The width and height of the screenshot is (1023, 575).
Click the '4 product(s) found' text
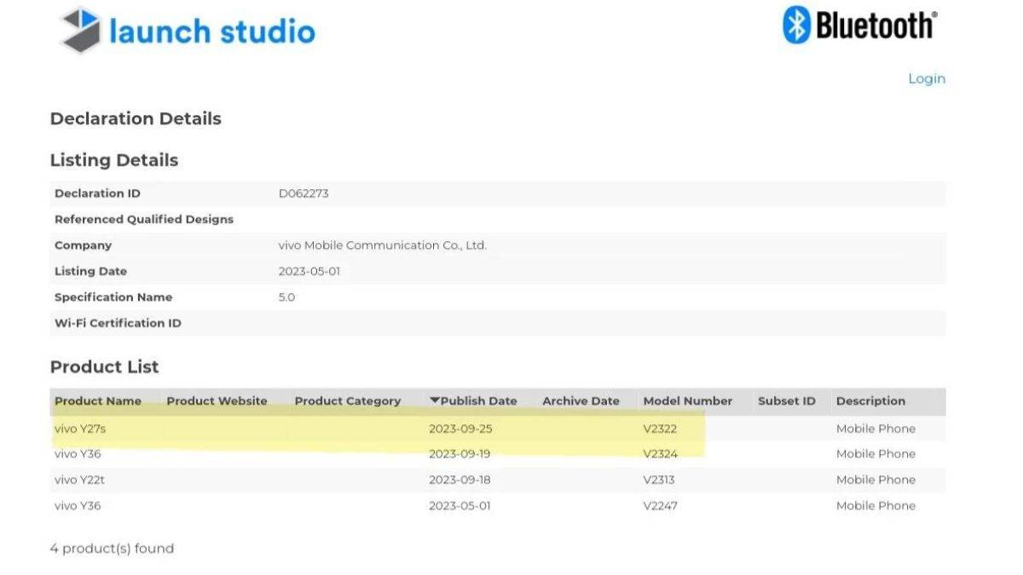(112, 548)
